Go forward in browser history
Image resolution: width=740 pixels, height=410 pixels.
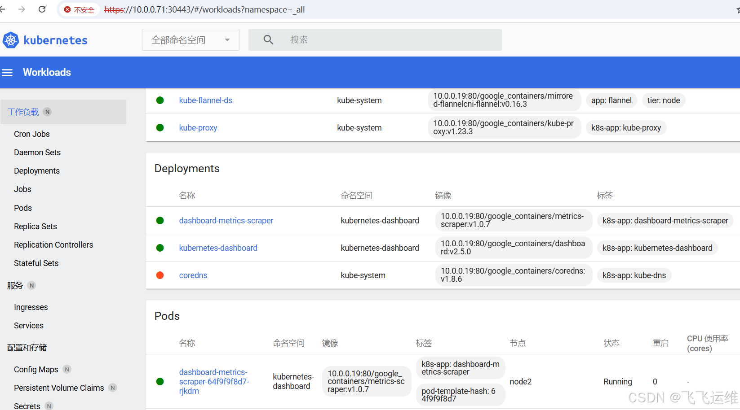(22, 9)
